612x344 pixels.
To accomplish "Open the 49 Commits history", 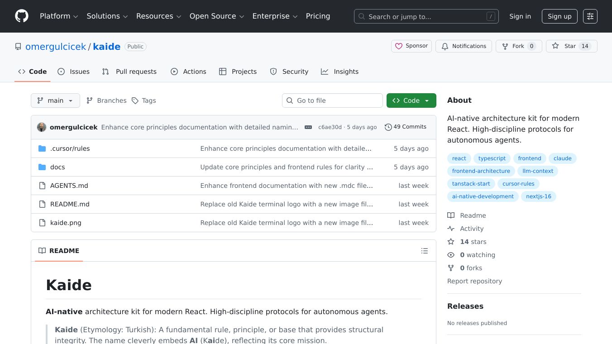I will click(x=406, y=127).
